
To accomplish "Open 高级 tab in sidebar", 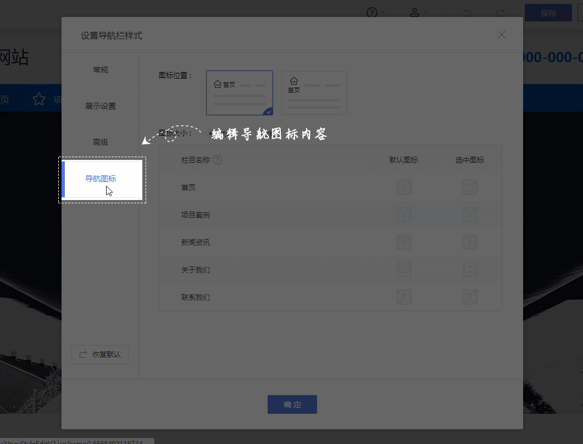I will coord(101,142).
